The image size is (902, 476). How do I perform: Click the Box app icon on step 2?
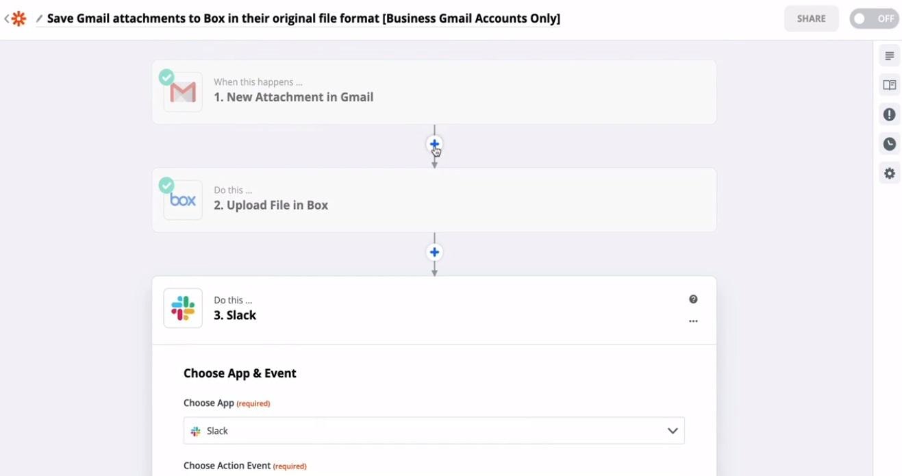pos(182,199)
